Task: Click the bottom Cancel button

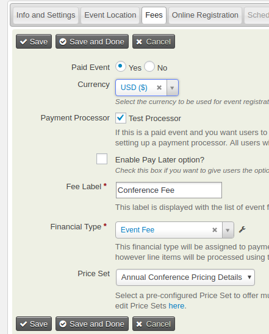Action: tap(154, 324)
